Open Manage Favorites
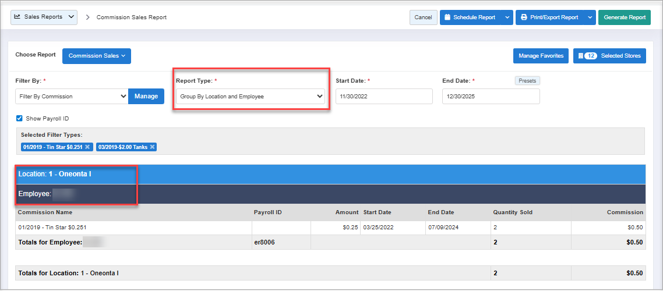This screenshot has height=291, width=663. pyautogui.click(x=541, y=56)
